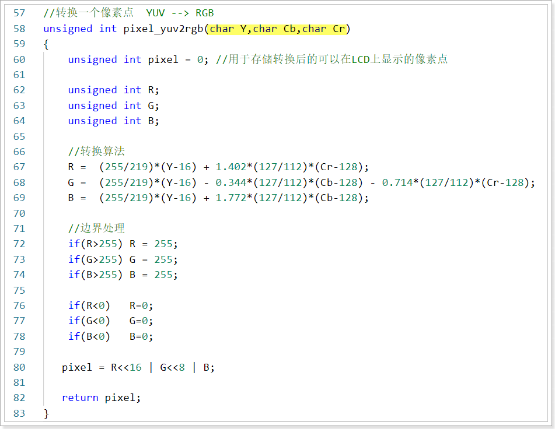Click 'R<<16' on line 80
Image resolution: width=555 pixels, height=429 pixels.
(126, 367)
